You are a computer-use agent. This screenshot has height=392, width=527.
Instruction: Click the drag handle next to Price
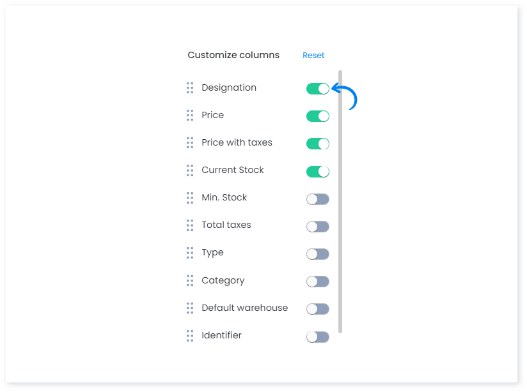[189, 115]
